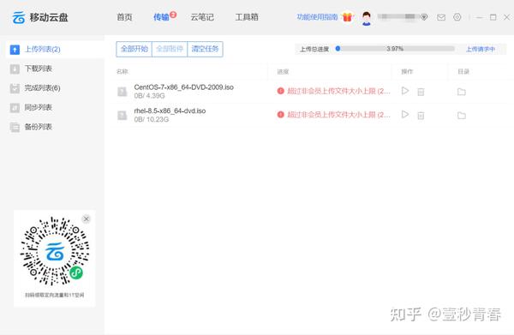Click the CentOS-7-x86_64-DVD-2009.iso file name
The height and width of the screenshot is (335, 514).
click(184, 87)
